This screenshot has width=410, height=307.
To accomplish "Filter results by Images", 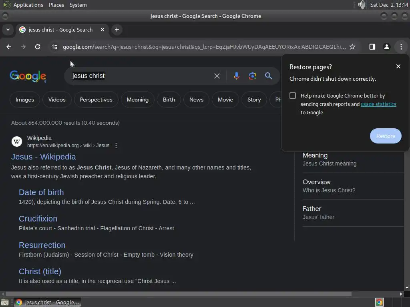I will click(x=24, y=100).
